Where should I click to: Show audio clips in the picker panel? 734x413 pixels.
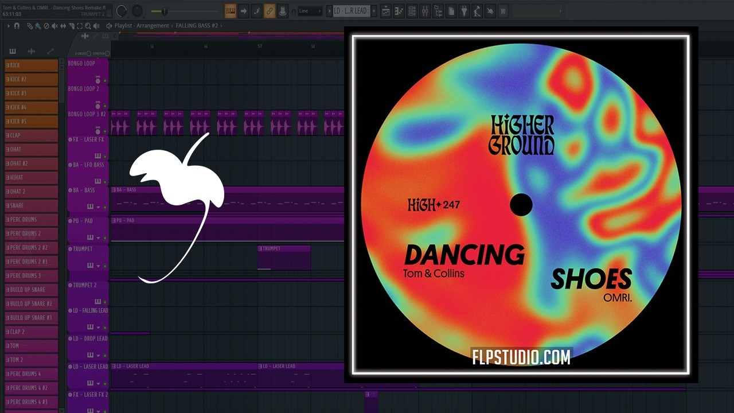click(32, 52)
